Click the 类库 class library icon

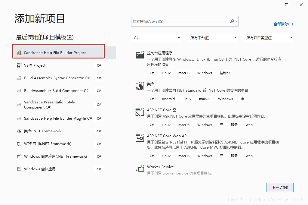pyautogui.click(x=140, y=86)
